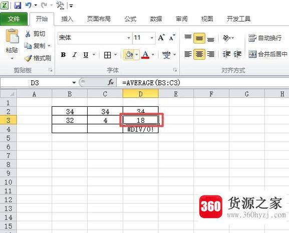This screenshot has height=233, width=289.
Task: Select cell B3 containing 32
Action: 70,120
